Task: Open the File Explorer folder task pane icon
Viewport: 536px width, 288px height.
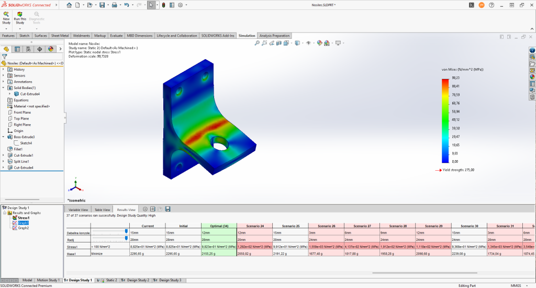Action: pyautogui.click(x=532, y=63)
